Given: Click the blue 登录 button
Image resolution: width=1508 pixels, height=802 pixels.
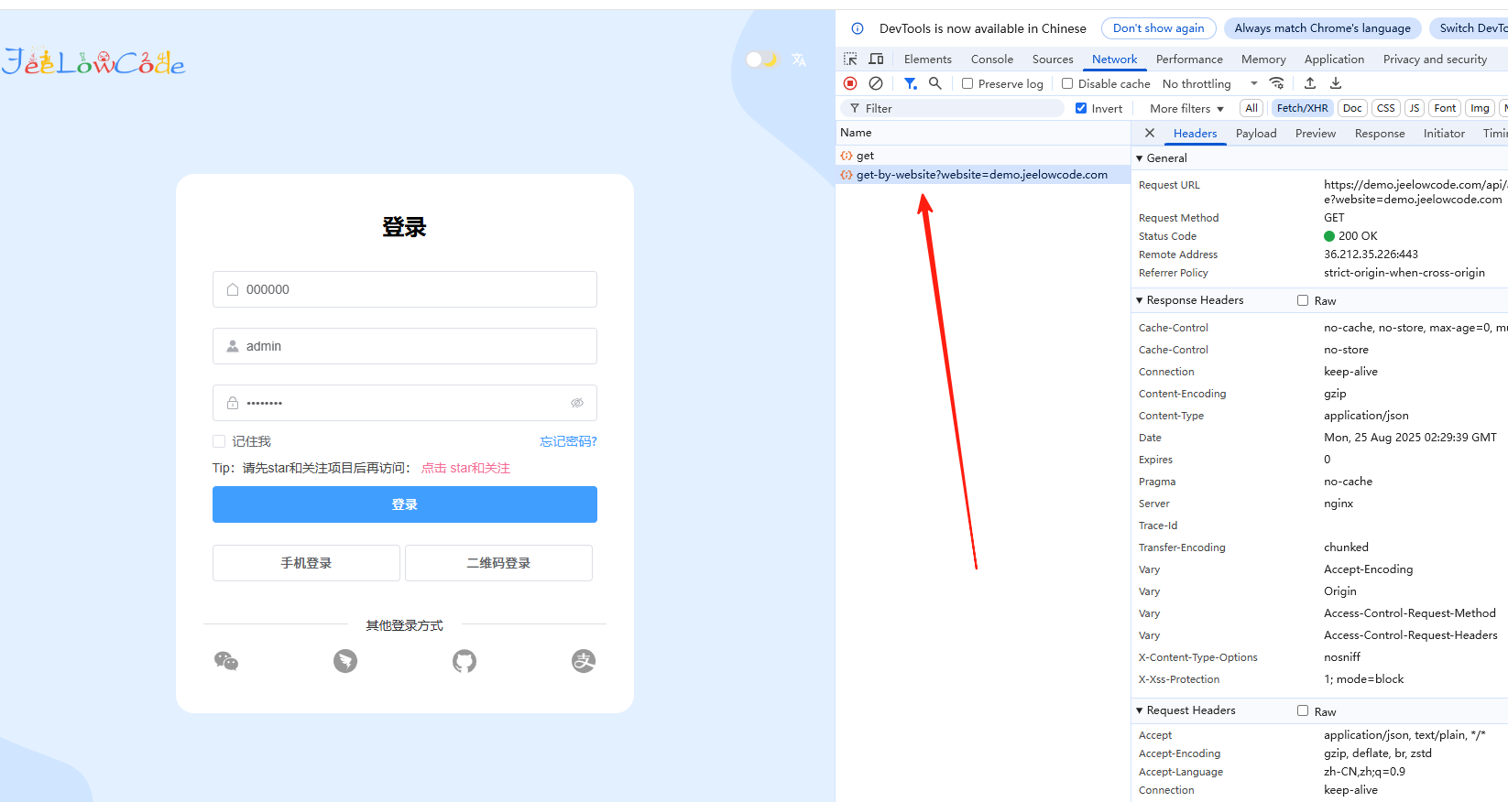Looking at the screenshot, I should point(405,504).
